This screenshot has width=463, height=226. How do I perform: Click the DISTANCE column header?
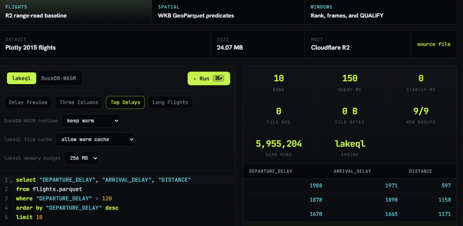coord(421,171)
